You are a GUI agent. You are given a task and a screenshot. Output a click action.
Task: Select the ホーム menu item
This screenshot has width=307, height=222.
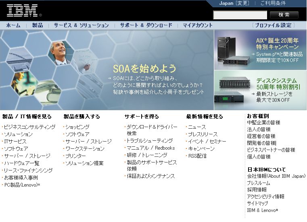tap(13, 25)
